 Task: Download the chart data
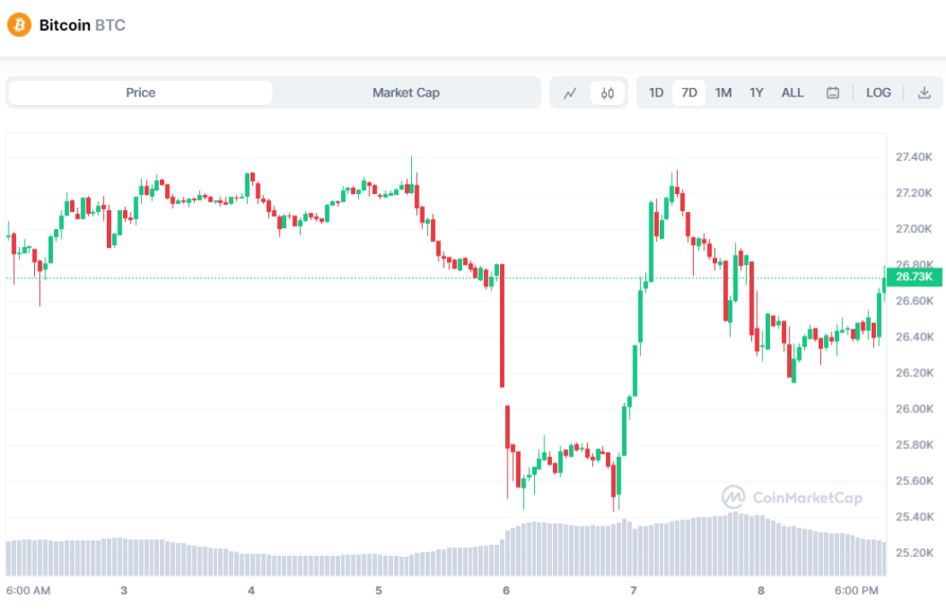click(925, 92)
